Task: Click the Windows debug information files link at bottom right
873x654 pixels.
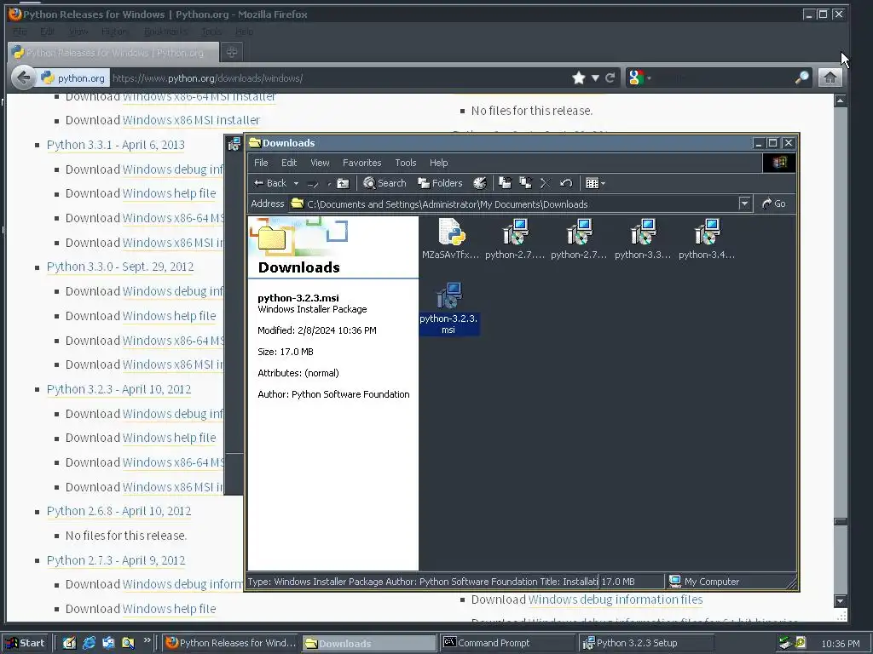Action: (616, 599)
